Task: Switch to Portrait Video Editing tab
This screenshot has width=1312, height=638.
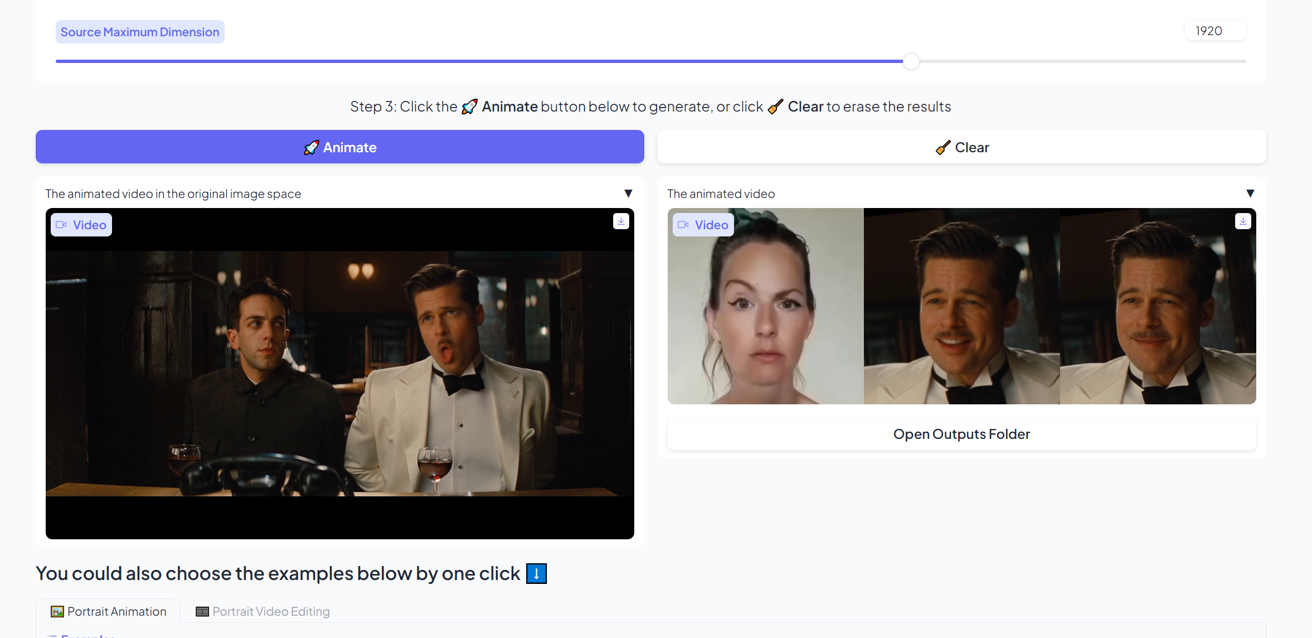Action: point(263,612)
